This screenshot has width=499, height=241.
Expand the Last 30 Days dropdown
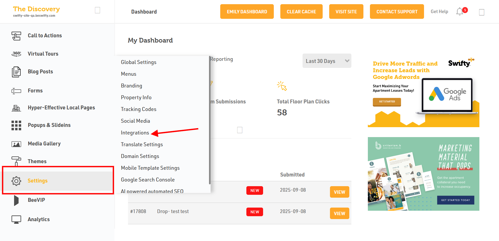click(327, 61)
